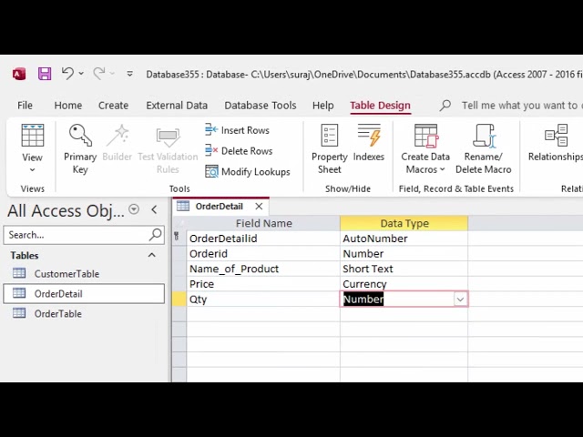Click the Insert Rows button
The height and width of the screenshot is (437, 583).
(x=237, y=130)
